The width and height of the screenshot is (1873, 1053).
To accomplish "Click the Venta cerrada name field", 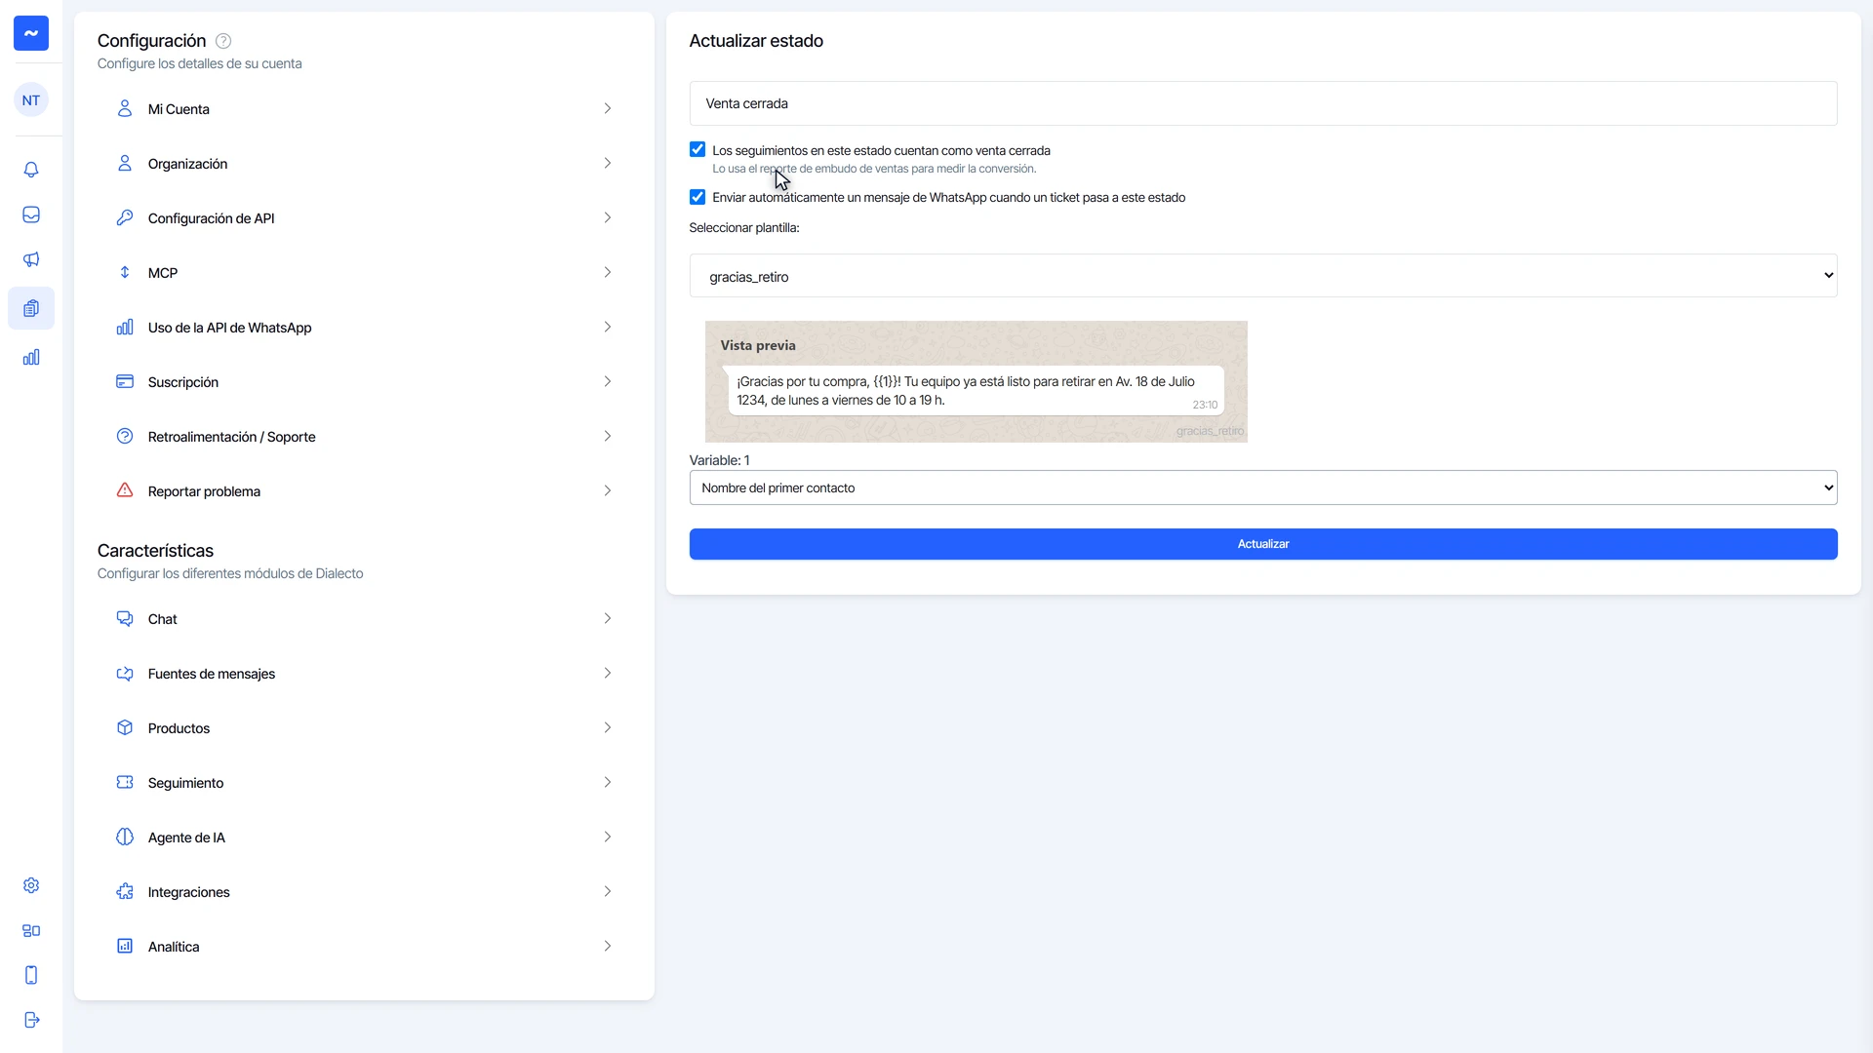I will tap(1263, 103).
